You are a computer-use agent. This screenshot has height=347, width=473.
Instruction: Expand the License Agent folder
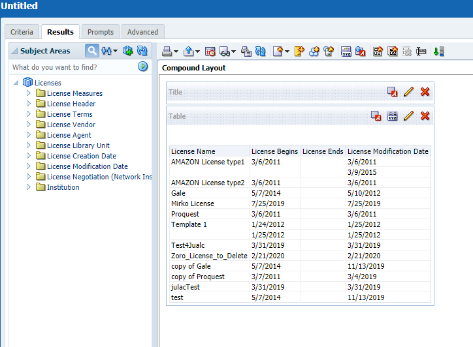coord(29,134)
